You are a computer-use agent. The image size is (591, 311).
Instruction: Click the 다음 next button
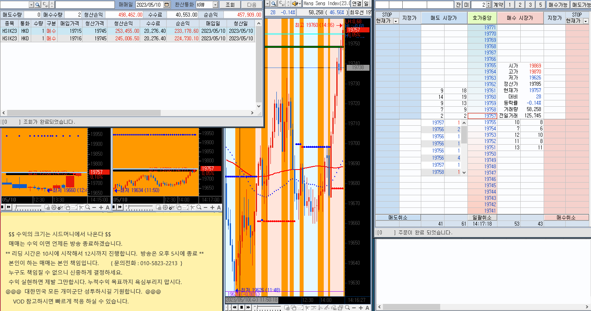tap(251, 5)
